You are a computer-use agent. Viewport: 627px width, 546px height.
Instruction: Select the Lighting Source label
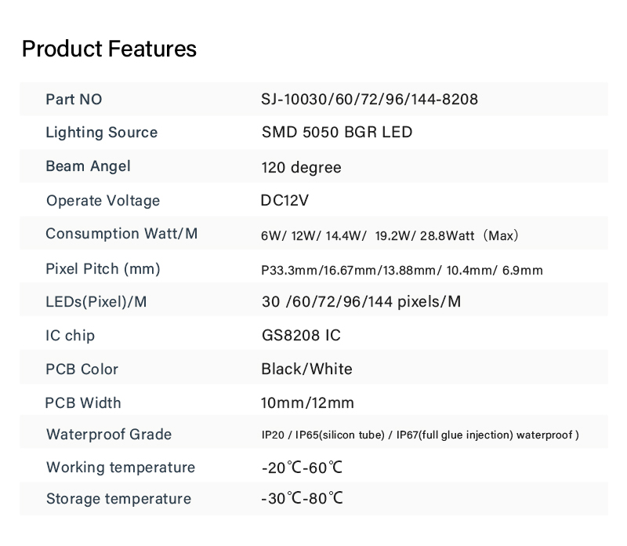pyautogui.click(x=102, y=133)
